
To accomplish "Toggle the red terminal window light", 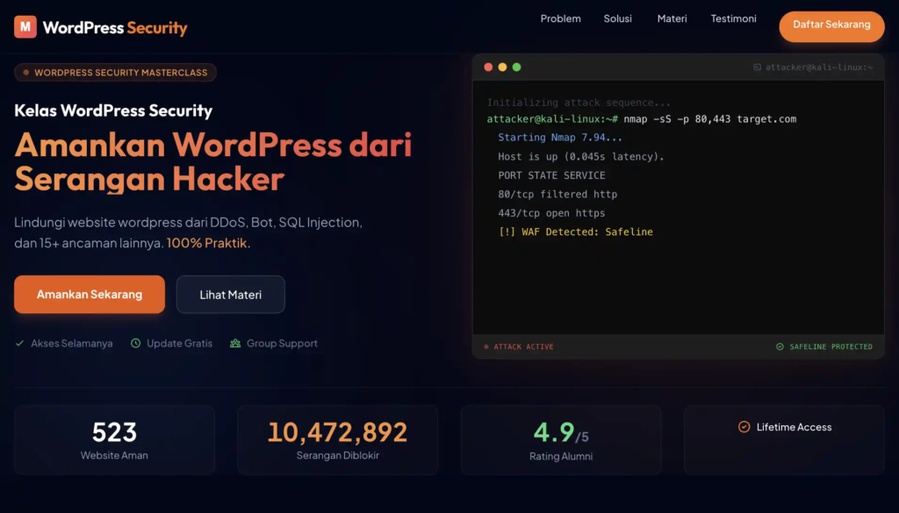I will pos(488,66).
